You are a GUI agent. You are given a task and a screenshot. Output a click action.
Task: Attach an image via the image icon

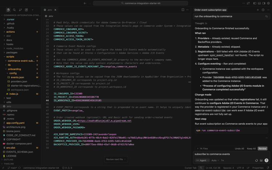click(261, 160)
